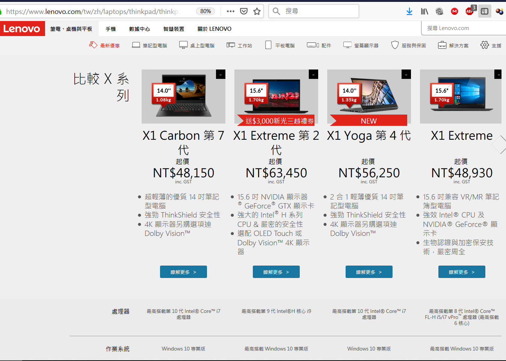Click X1 Yoga 第 4 代 title
506x361 pixels.
(369, 135)
